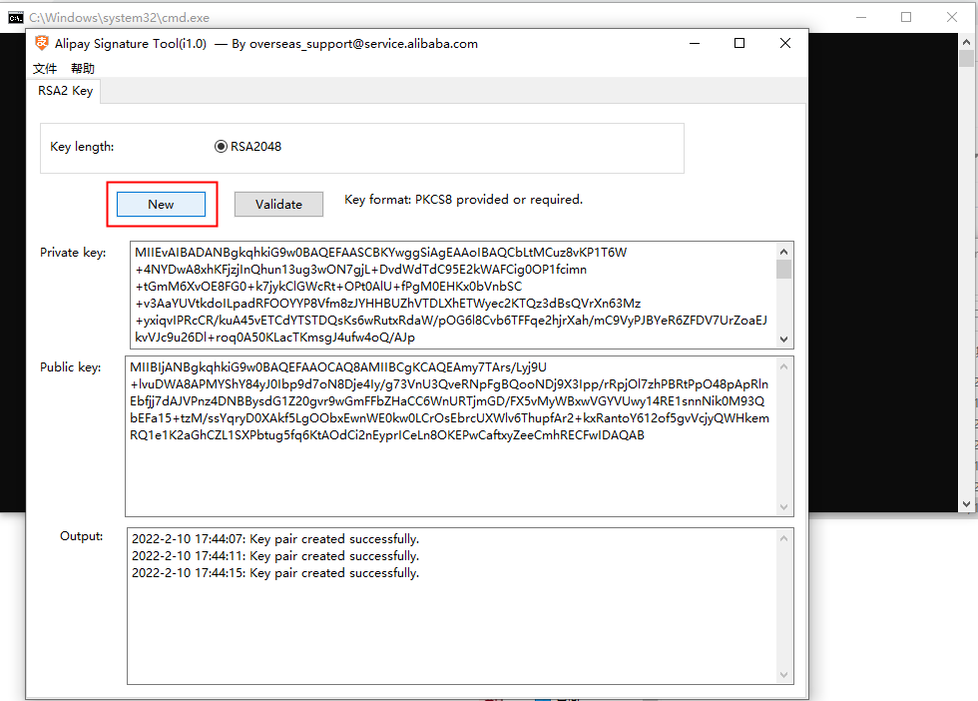Maximize the Alipay Signature Tool window
This screenshot has height=701, width=978.
click(x=739, y=43)
